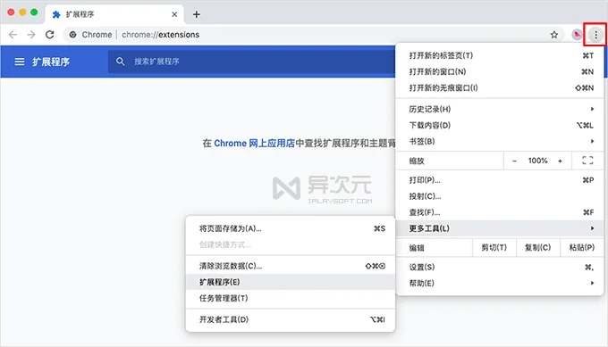Click the red close window button
Viewport: 608px width, 347px height.
pos(12,12)
